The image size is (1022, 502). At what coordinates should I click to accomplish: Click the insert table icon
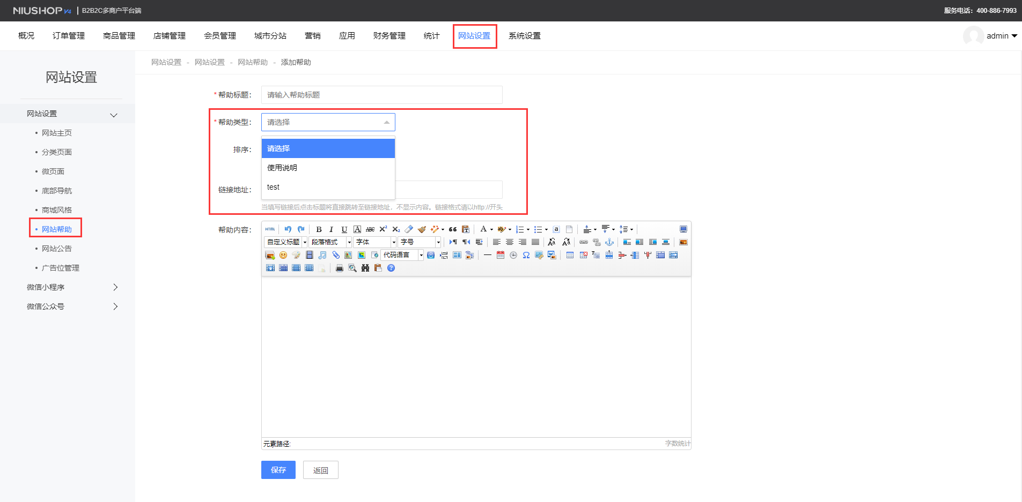(570, 255)
